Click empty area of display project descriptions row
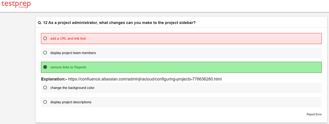 206,102
